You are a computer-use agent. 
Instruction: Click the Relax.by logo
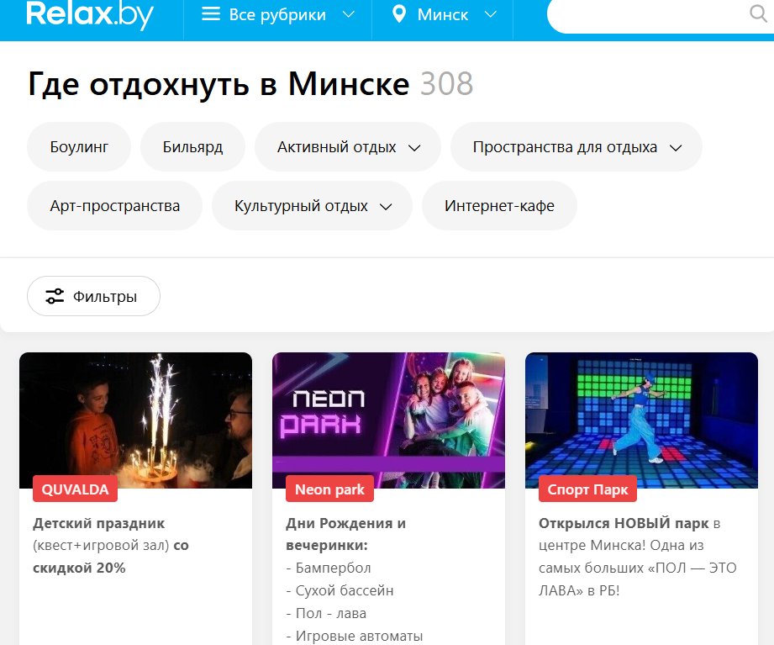coord(90,15)
